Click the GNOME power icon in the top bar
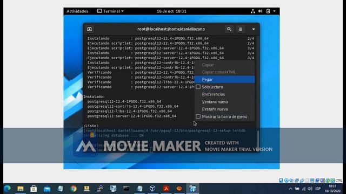This screenshot has width=346, height=194. point(268,11)
